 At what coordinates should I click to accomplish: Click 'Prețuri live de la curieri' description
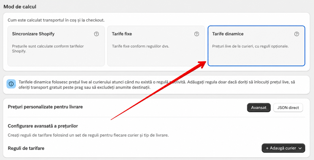coord(250,46)
